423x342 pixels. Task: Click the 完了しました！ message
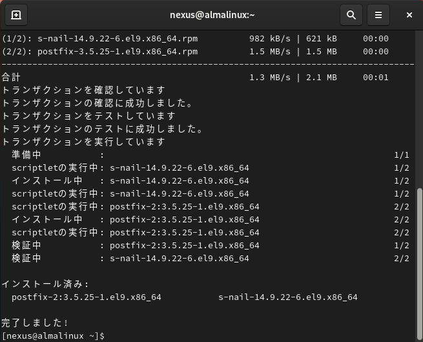pos(36,323)
